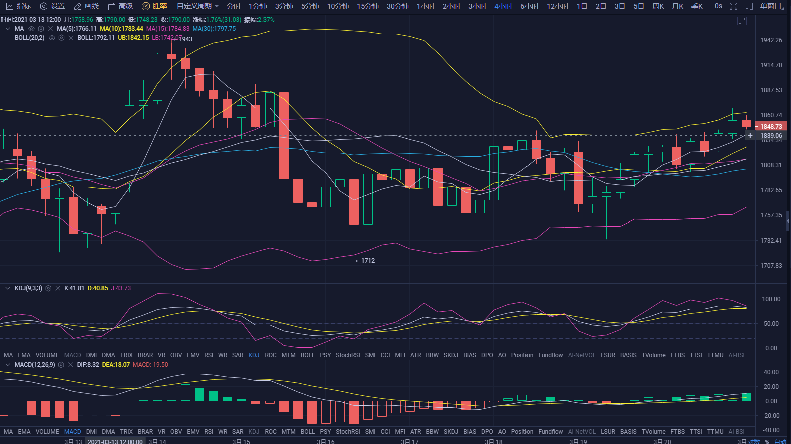
Task: Select the 12小时 interval
Action: [558, 6]
